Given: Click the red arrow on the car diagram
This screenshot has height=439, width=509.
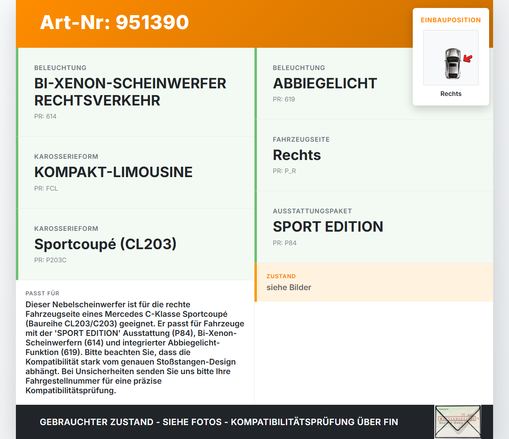Looking at the screenshot, I should [x=468, y=59].
